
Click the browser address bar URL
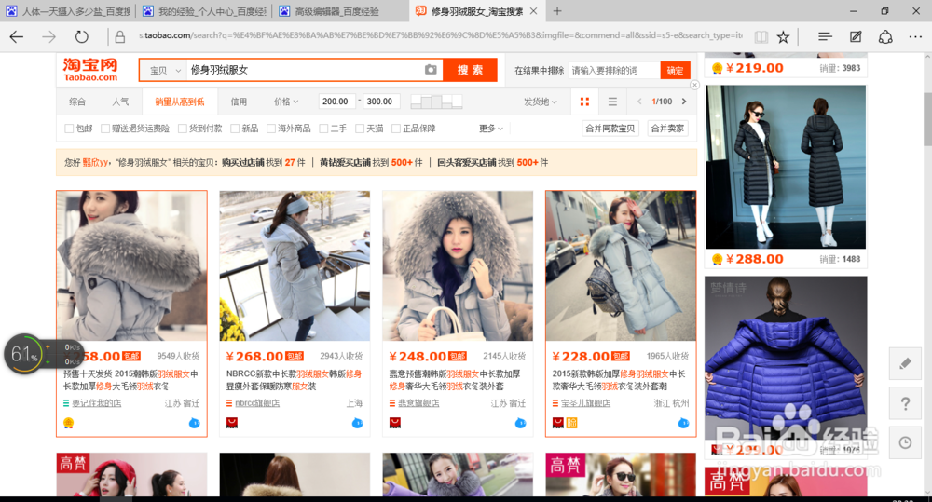pos(440,35)
